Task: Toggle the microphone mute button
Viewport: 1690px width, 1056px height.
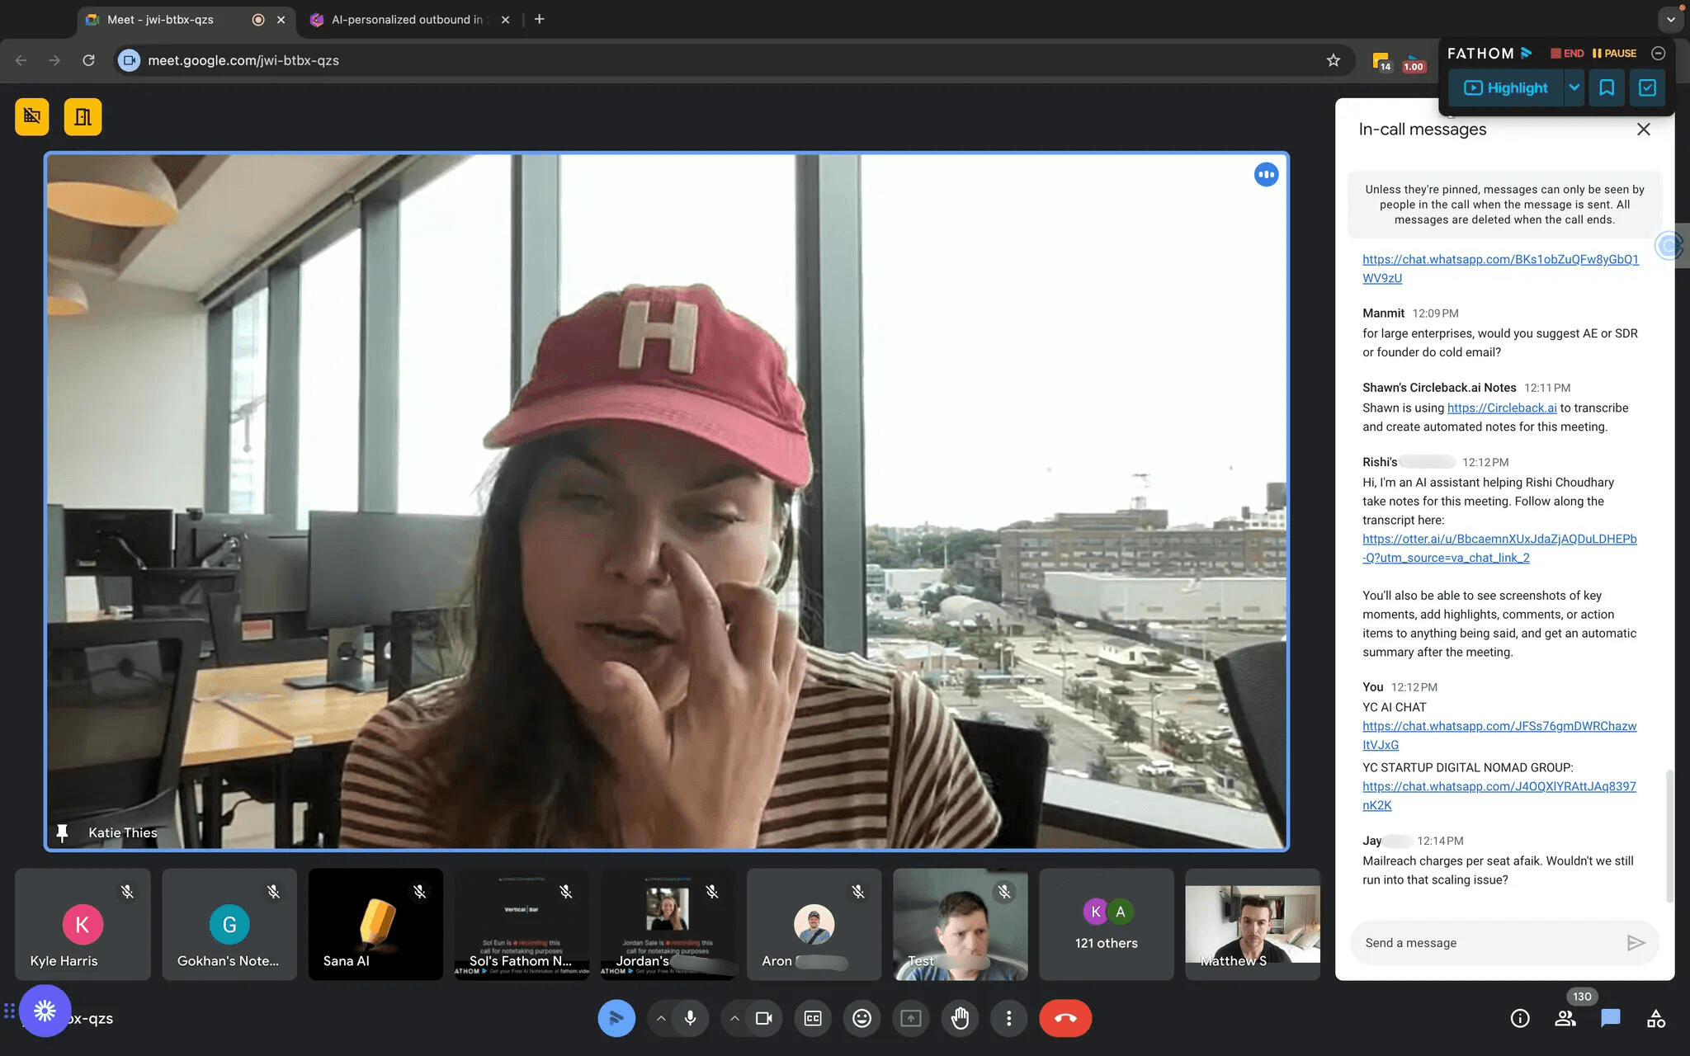Action: [x=690, y=1018]
